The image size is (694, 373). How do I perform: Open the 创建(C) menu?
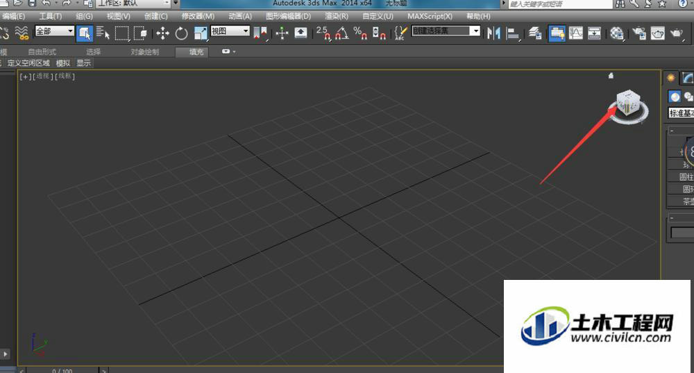point(155,16)
